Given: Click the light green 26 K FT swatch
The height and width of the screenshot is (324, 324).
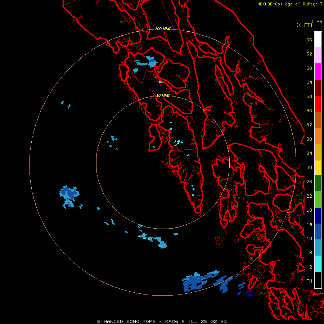Looking at the screenshot, I should [318, 199].
